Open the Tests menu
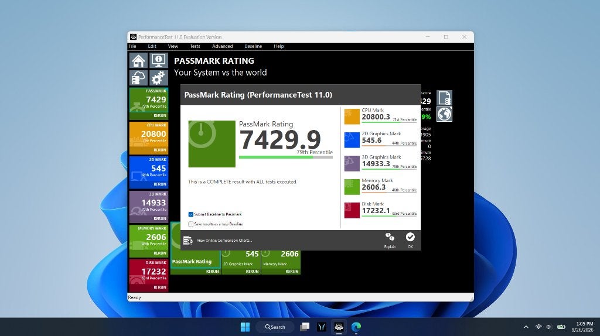Viewport: 600px width, 336px height. click(x=195, y=46)
